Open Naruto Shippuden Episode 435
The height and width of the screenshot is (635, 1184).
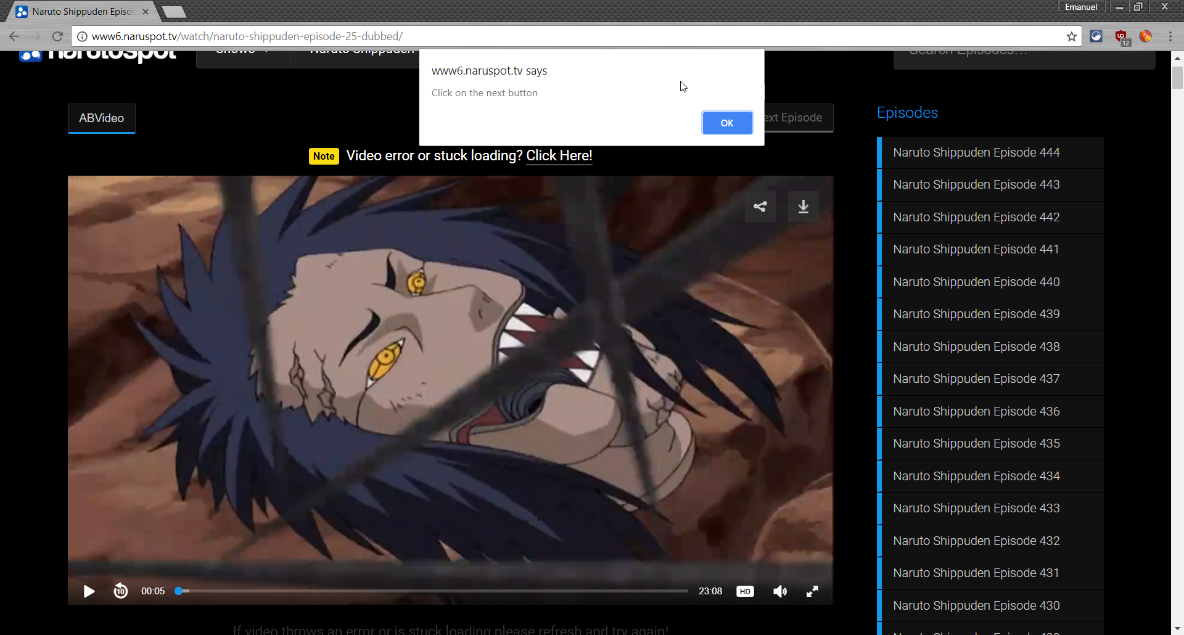pyautogui.click(x=990, y=443)
